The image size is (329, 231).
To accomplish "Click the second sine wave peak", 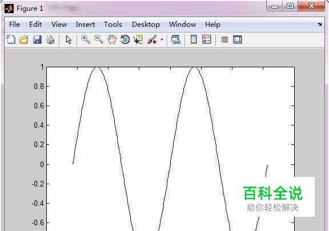I will pyautogui.click(x=195, y=67).
